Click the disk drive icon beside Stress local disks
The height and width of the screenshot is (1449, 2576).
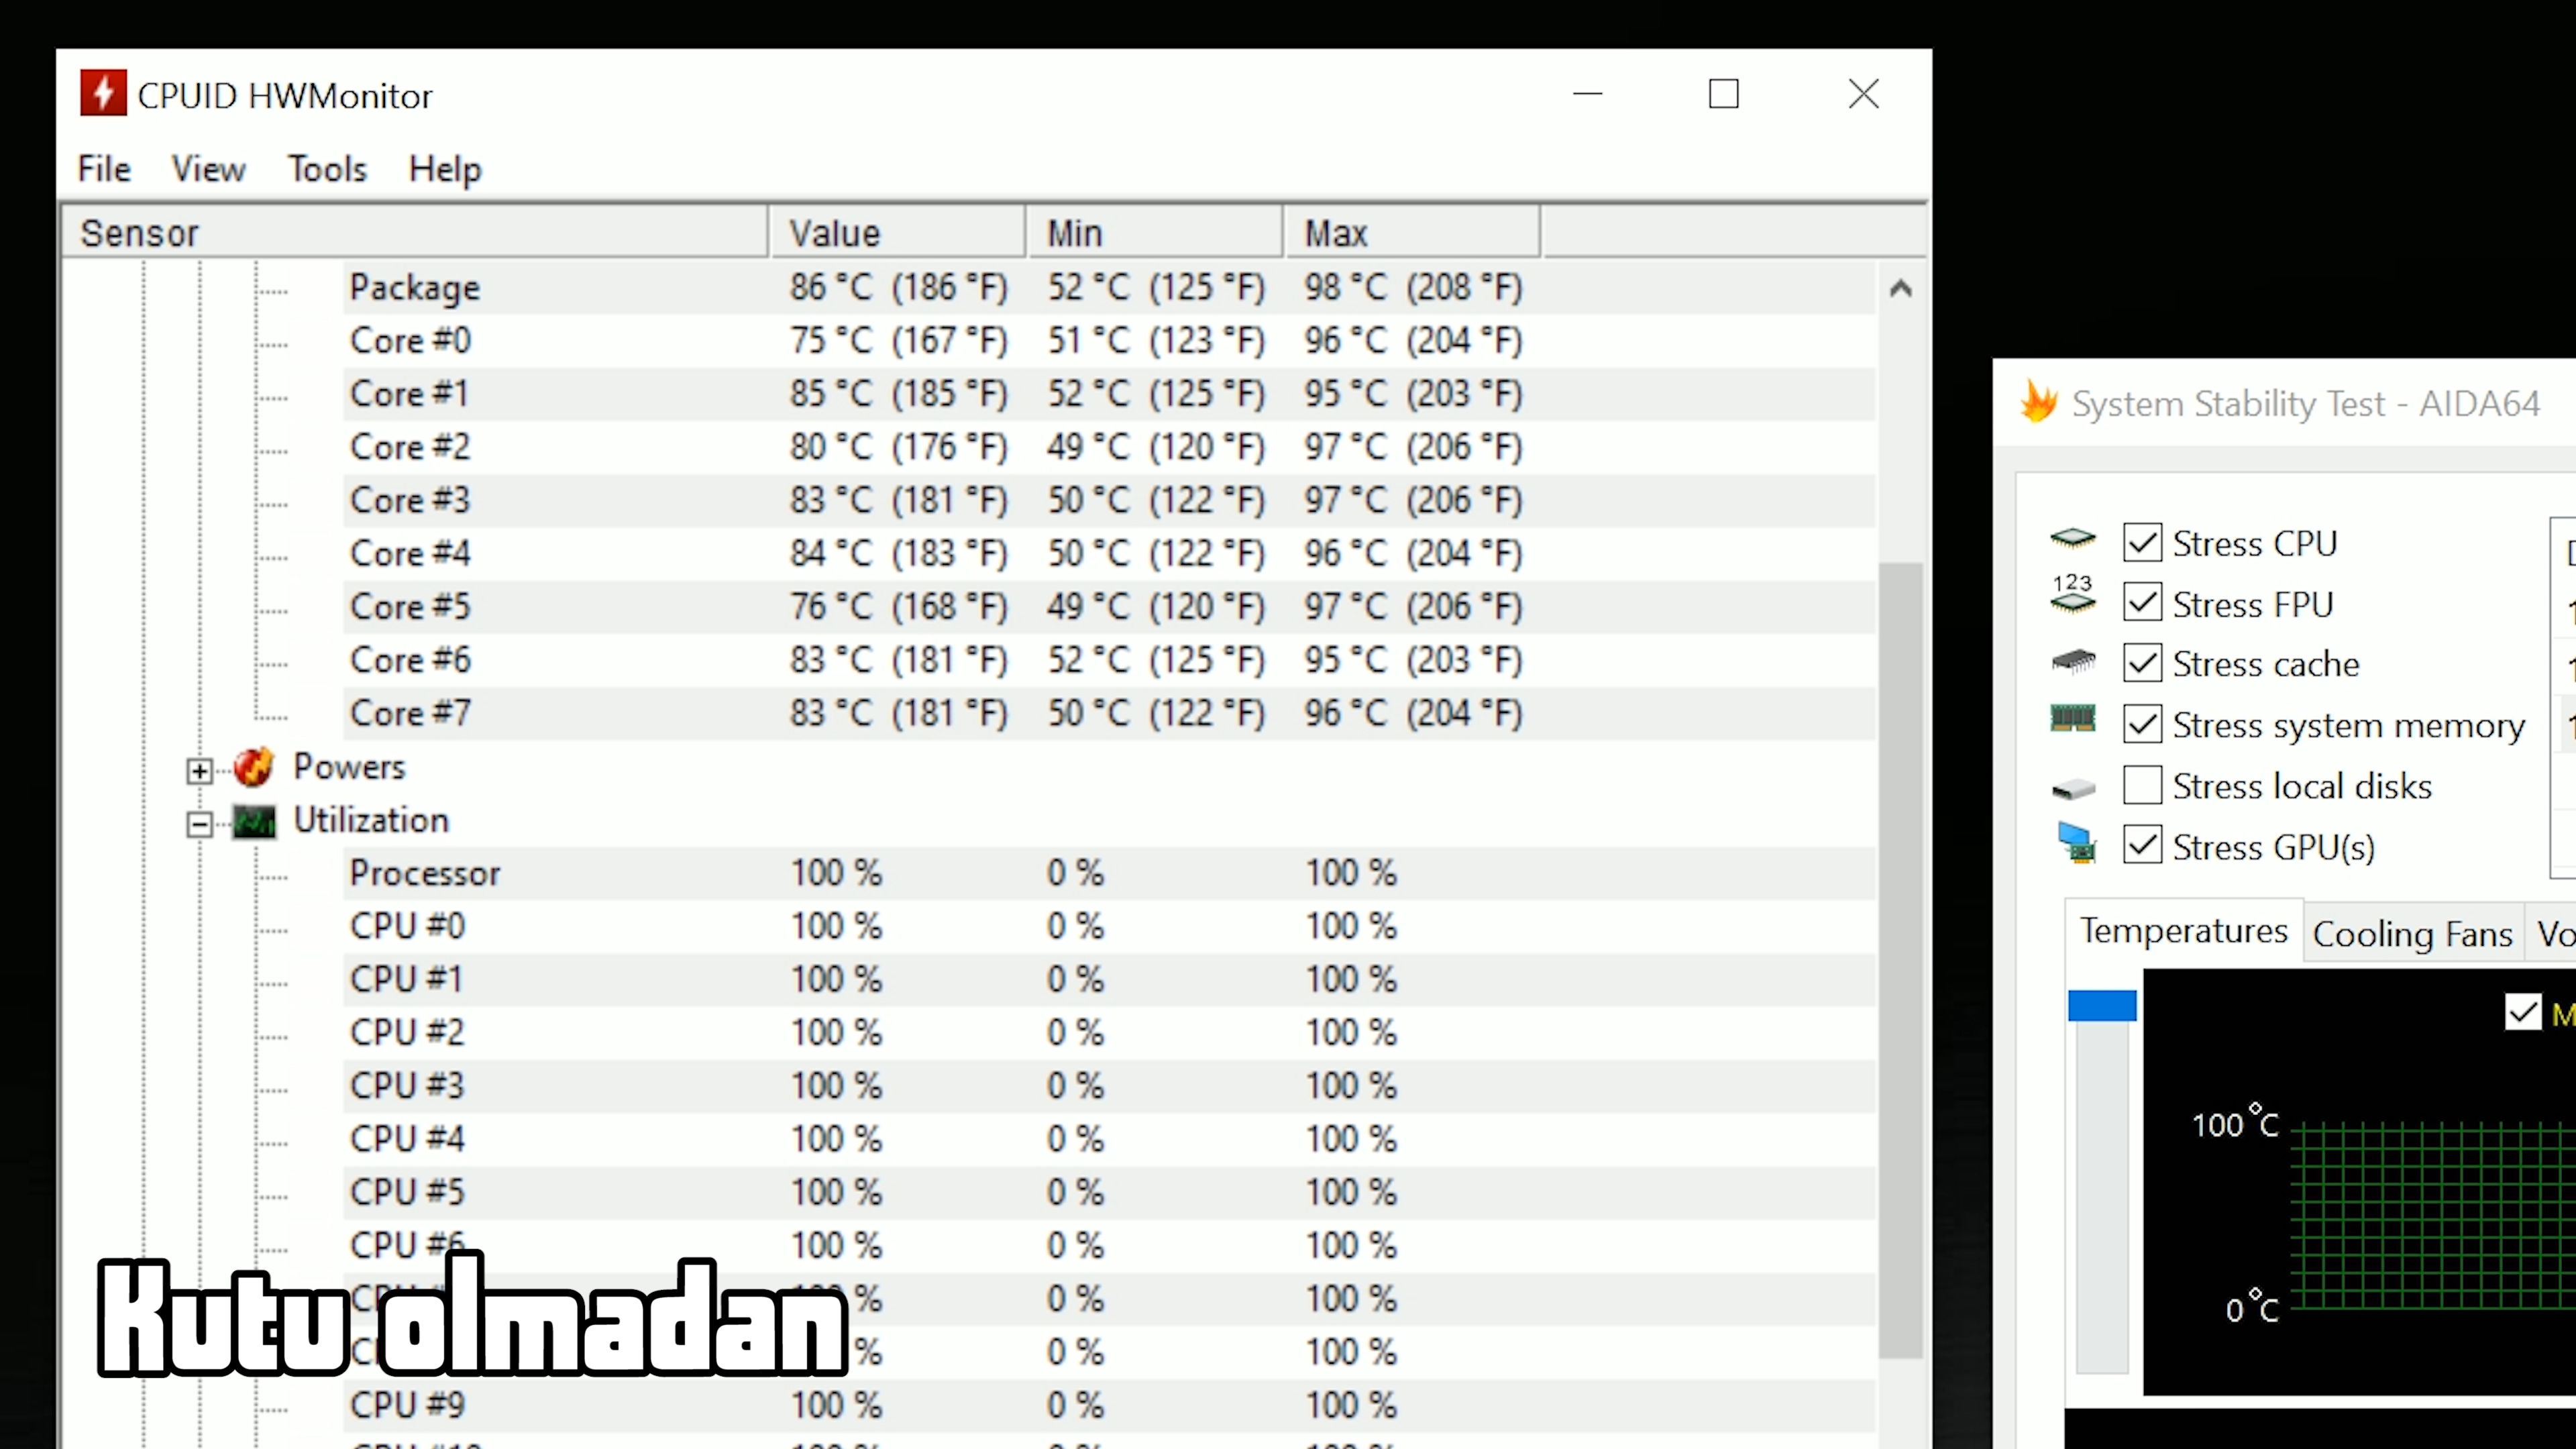point(2072,789)
